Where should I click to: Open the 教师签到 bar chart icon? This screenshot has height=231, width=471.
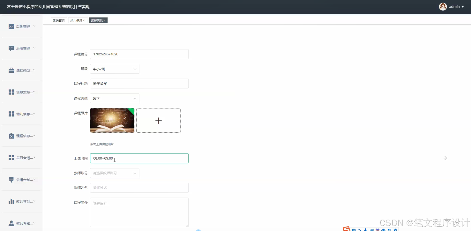pos(11,202)
